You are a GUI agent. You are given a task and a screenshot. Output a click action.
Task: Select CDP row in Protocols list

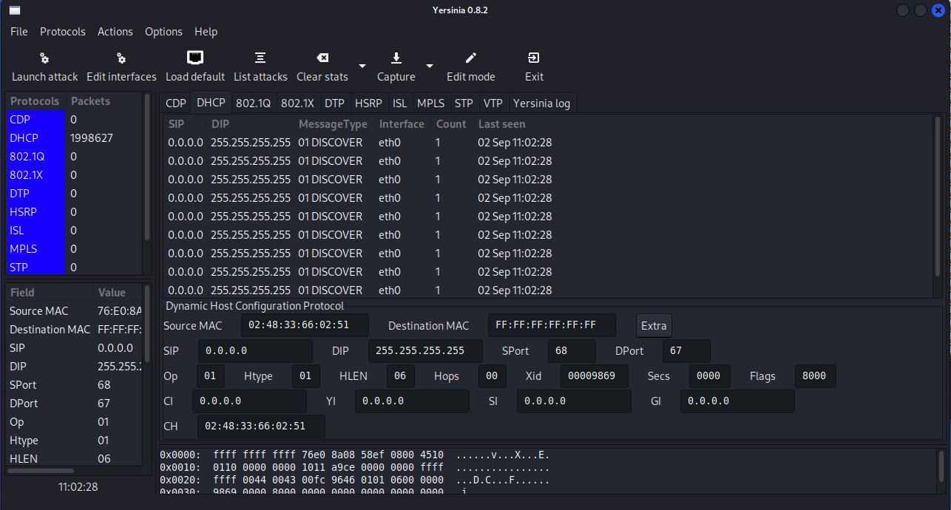coord(72,119)
